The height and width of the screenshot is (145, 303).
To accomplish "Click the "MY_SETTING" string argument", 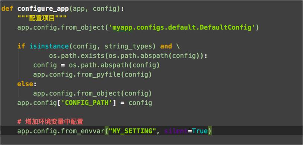I will pyautogui.click(x=132, y=131).
